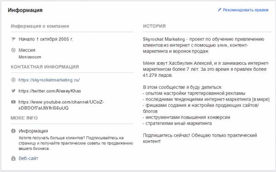Select the Информация о компании heading

point(40,26)
